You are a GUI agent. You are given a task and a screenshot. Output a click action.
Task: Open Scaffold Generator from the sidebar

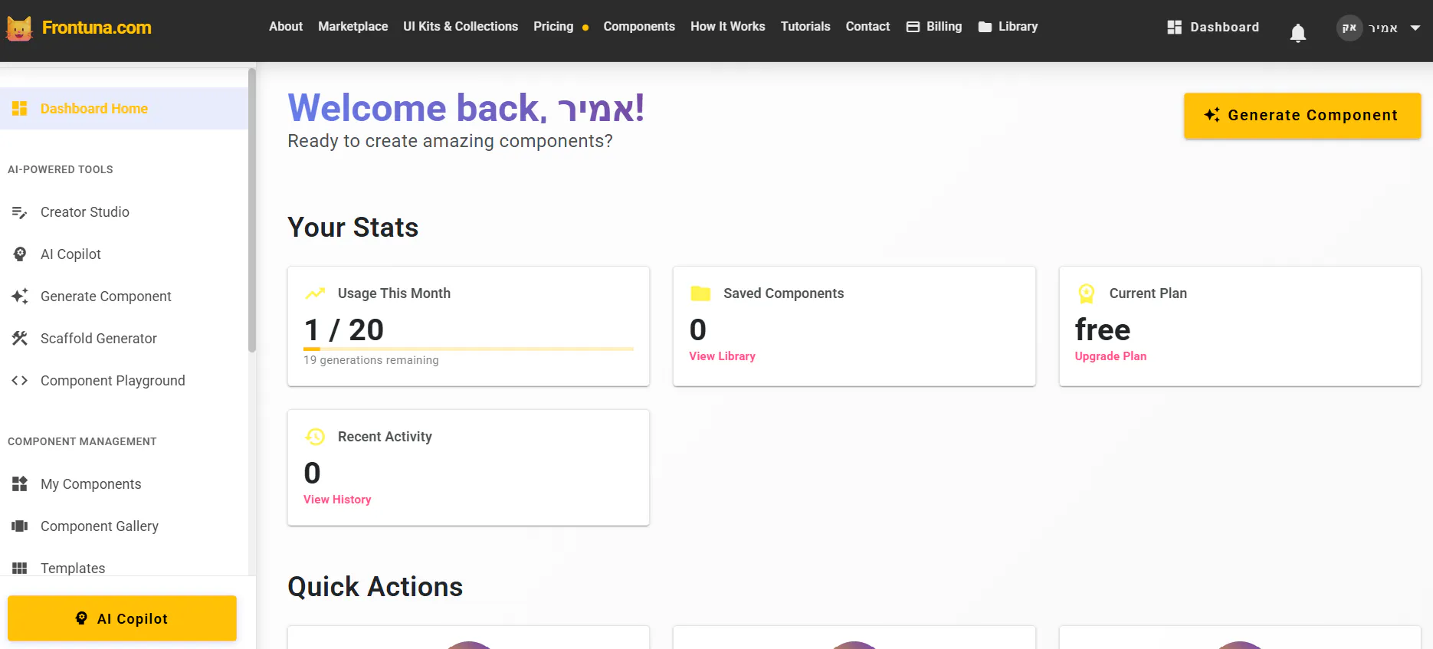pos(124,339)
